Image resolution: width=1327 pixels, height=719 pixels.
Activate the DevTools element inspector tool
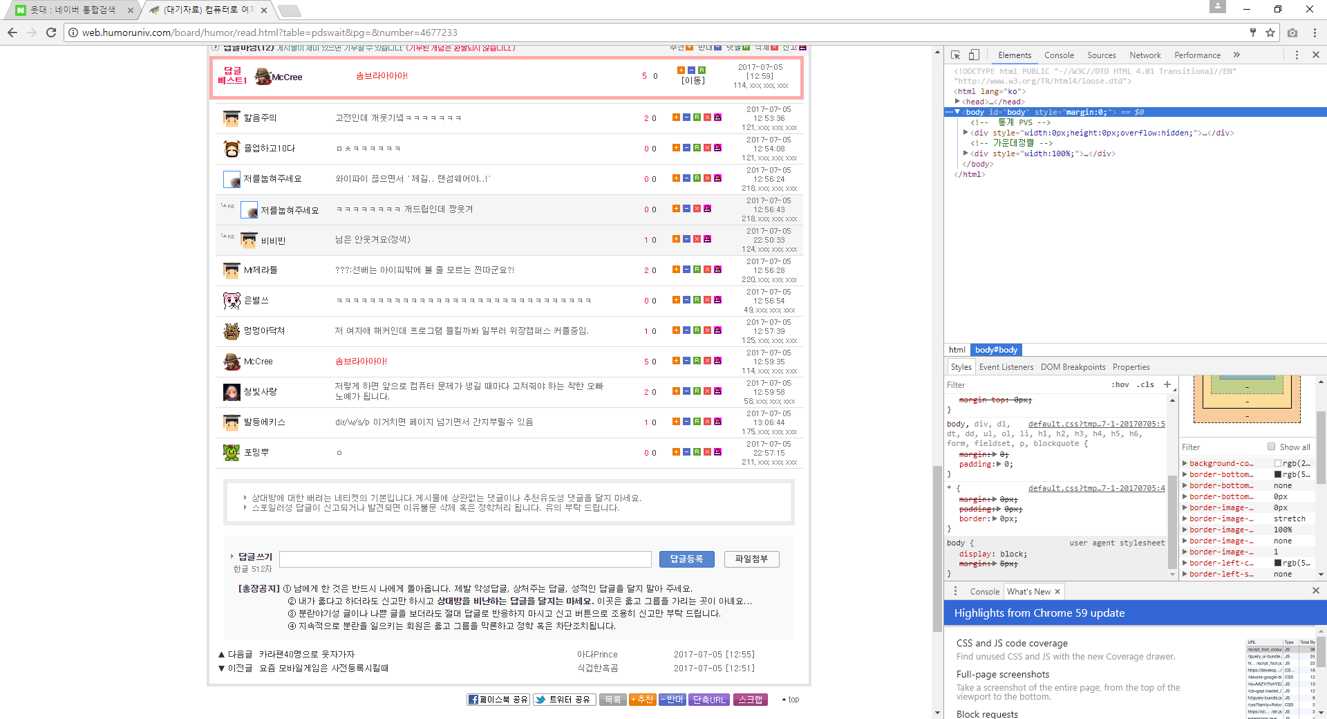955,55
